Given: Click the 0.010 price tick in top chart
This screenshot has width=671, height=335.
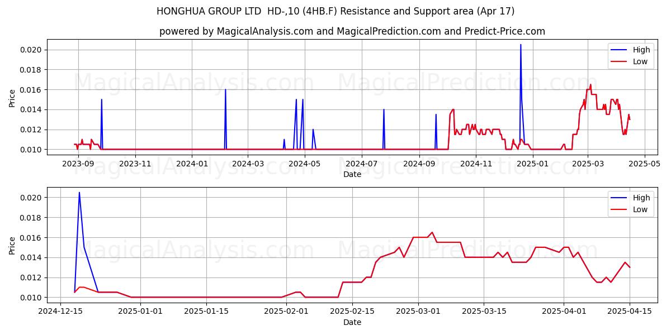Looking at the screenshot, I should 32,150.
